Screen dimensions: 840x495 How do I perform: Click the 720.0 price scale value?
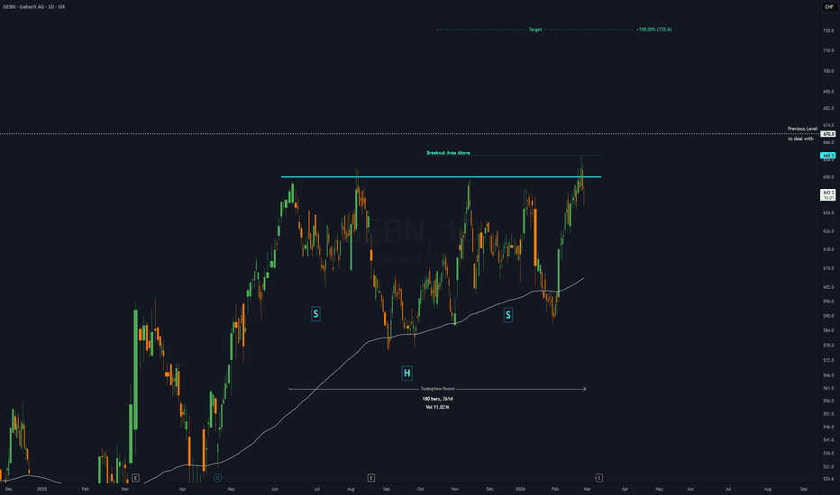tap(828, 31)
